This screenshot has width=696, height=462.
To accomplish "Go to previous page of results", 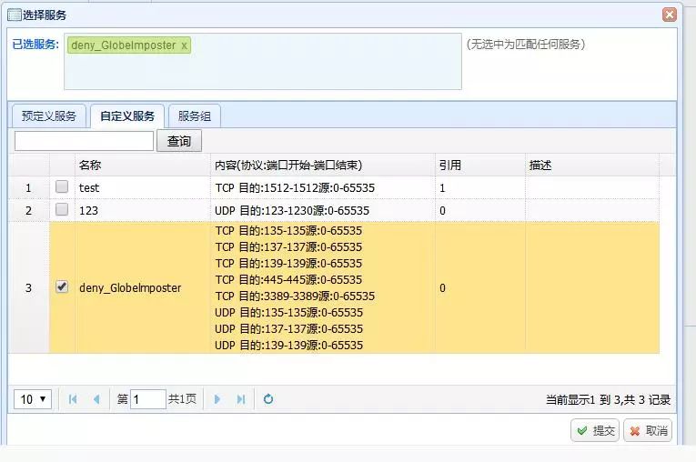I will tap(96, 399).
